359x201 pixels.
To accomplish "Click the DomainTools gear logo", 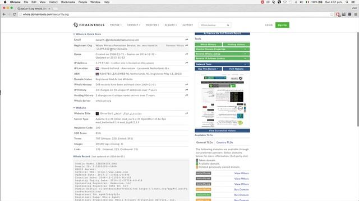I will [x=76, y=25].
